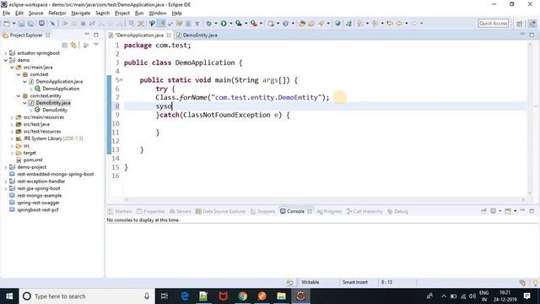
Task: Toggle the search toolbar button left of Mark Occurrences
Action: [x=152, y=24]
